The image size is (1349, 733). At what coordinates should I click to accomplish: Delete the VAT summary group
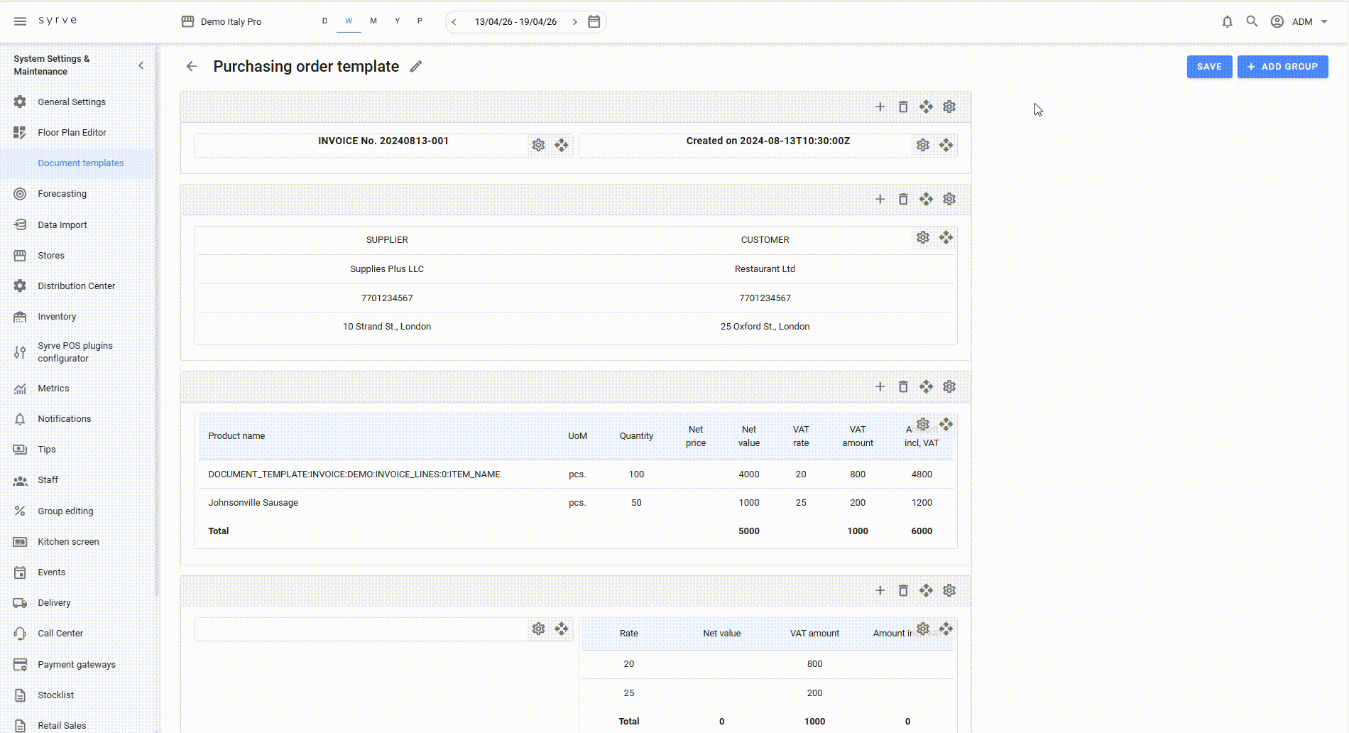[x=903, y=590]
